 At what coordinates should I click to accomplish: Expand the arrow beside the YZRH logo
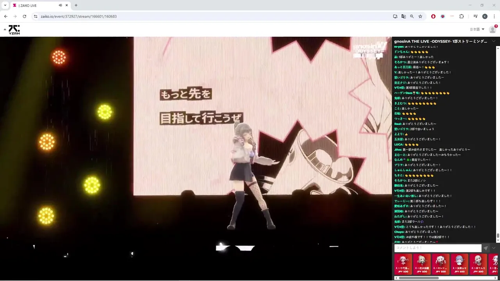[5, 29]
